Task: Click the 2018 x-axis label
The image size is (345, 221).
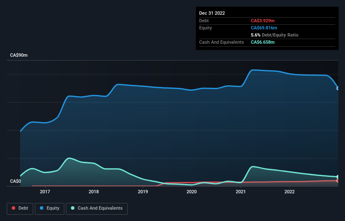Action: pos(94,192)
